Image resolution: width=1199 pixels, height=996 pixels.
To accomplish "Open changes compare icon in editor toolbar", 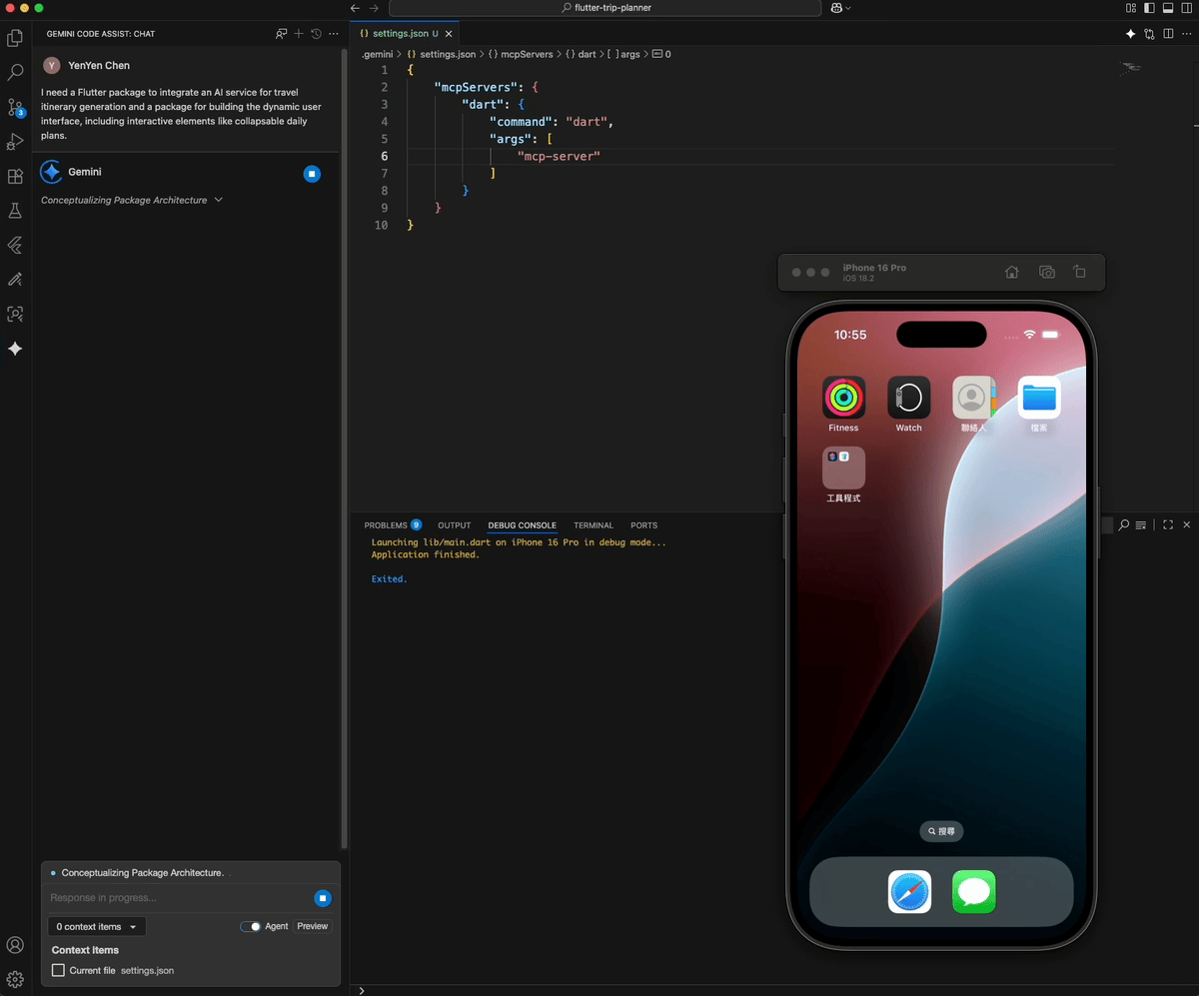I will click(1149, 34).
